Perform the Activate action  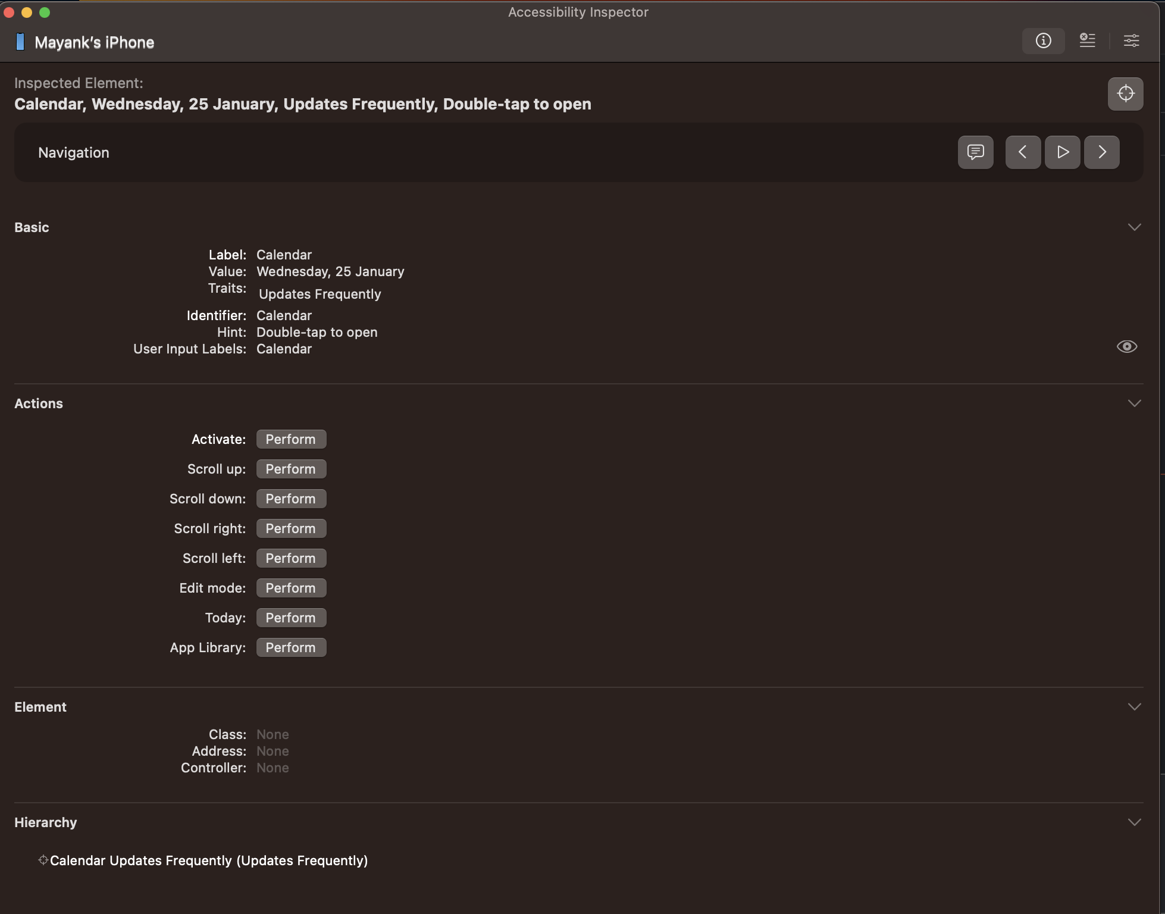291,439
